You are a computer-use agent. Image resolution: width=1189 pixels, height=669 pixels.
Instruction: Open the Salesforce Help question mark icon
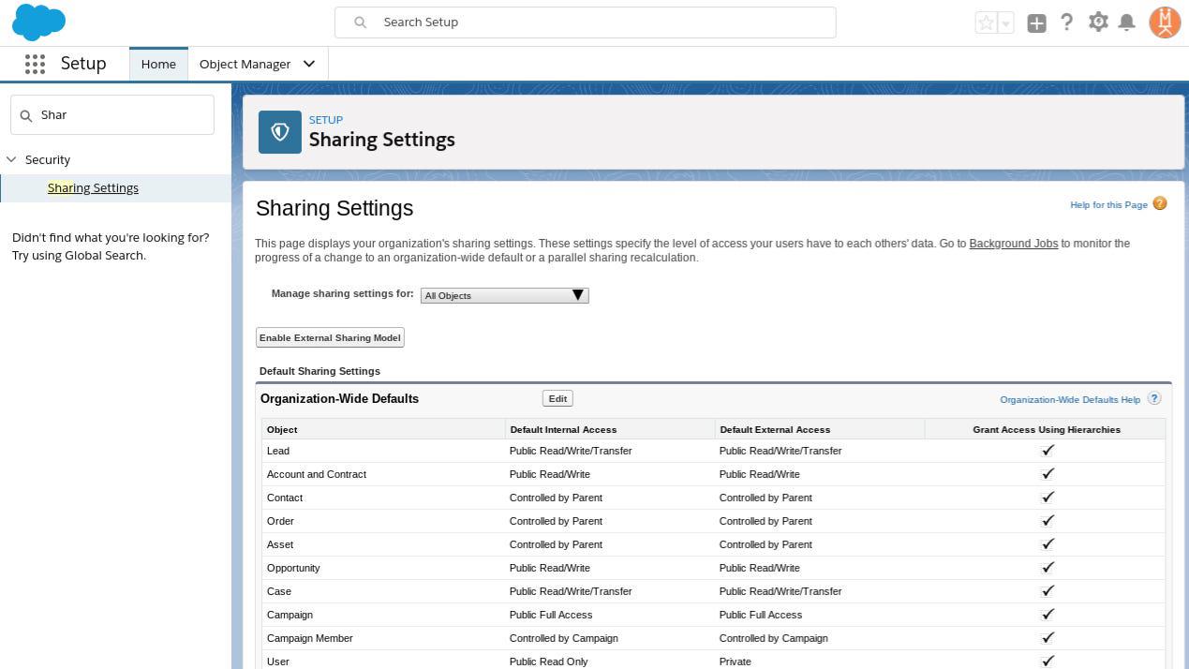click(x=1066, y=22)
